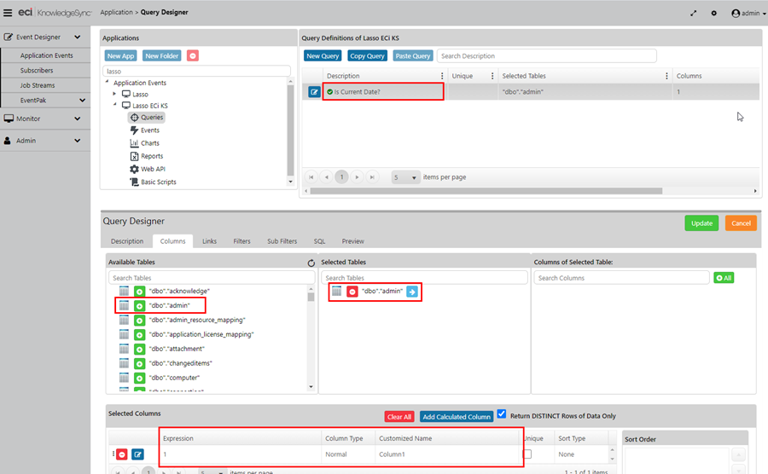Image resolution: width=768 pixels, height=474 pixels.
Task: Switch to the Filters tab
Action: [x=241, y=241]
